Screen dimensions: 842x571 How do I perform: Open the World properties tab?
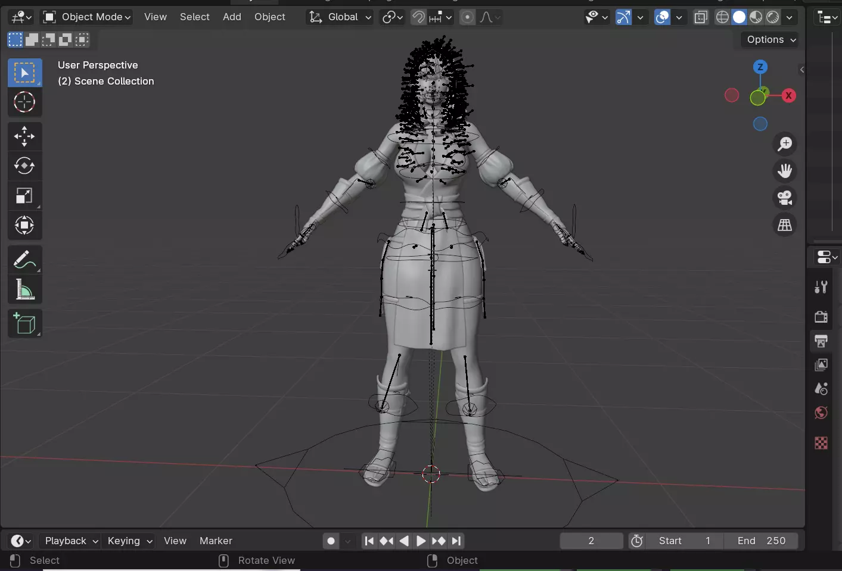(821, 413)
